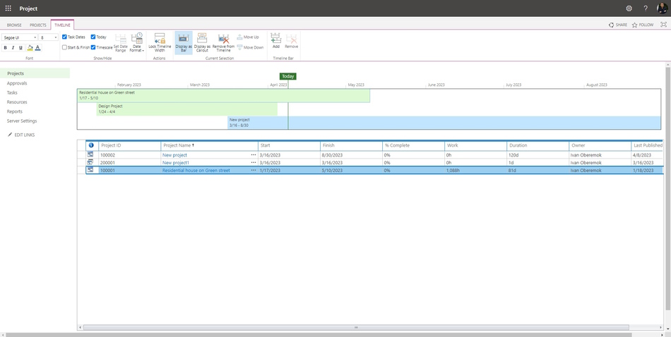Click the Project ID column header

tap(130, 145)
